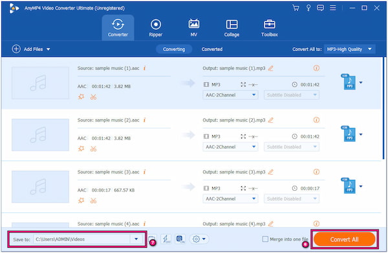Open the Ripper module
This screenshot has height=253, width=388.
pyautogui.click(x=156, y=28)
